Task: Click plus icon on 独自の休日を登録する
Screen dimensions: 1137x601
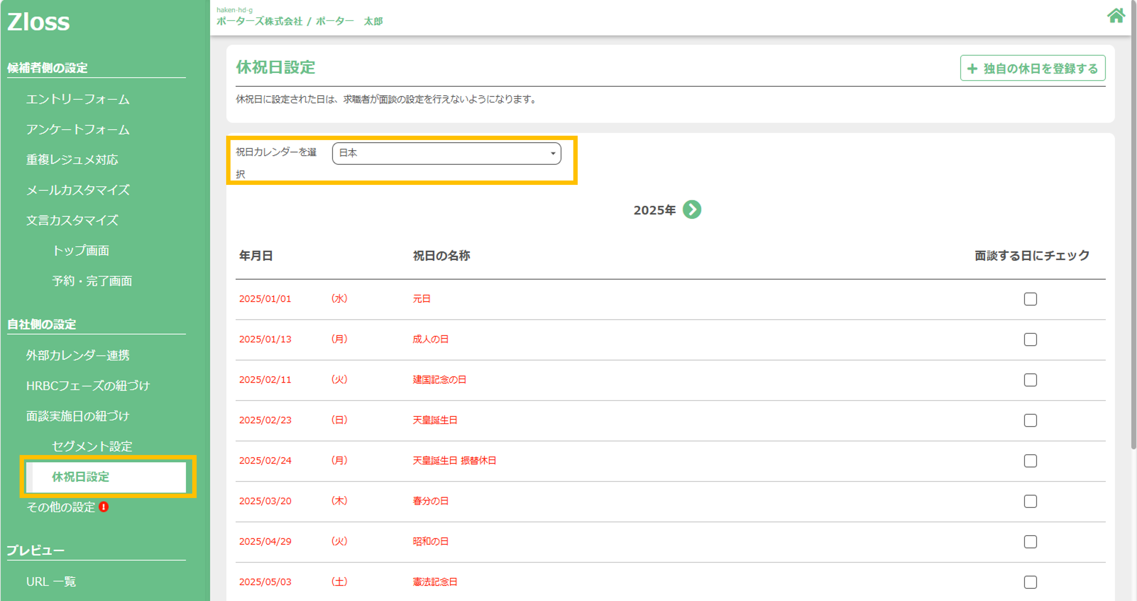Action: click(972, 68)
